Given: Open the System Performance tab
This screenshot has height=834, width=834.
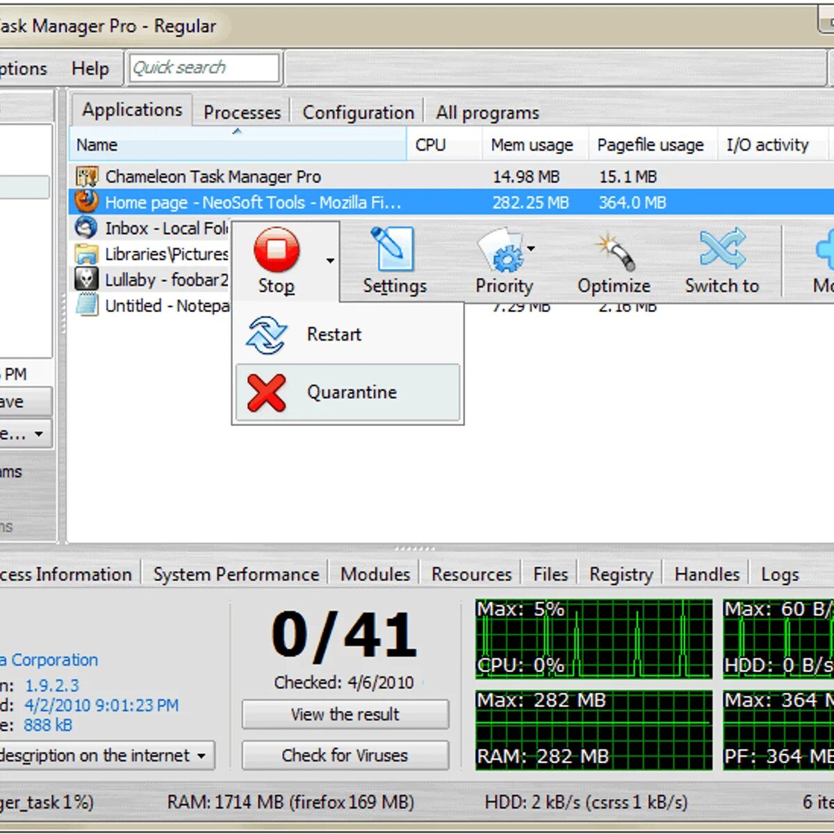Looking at the screenshot, I should pos(236,574).
